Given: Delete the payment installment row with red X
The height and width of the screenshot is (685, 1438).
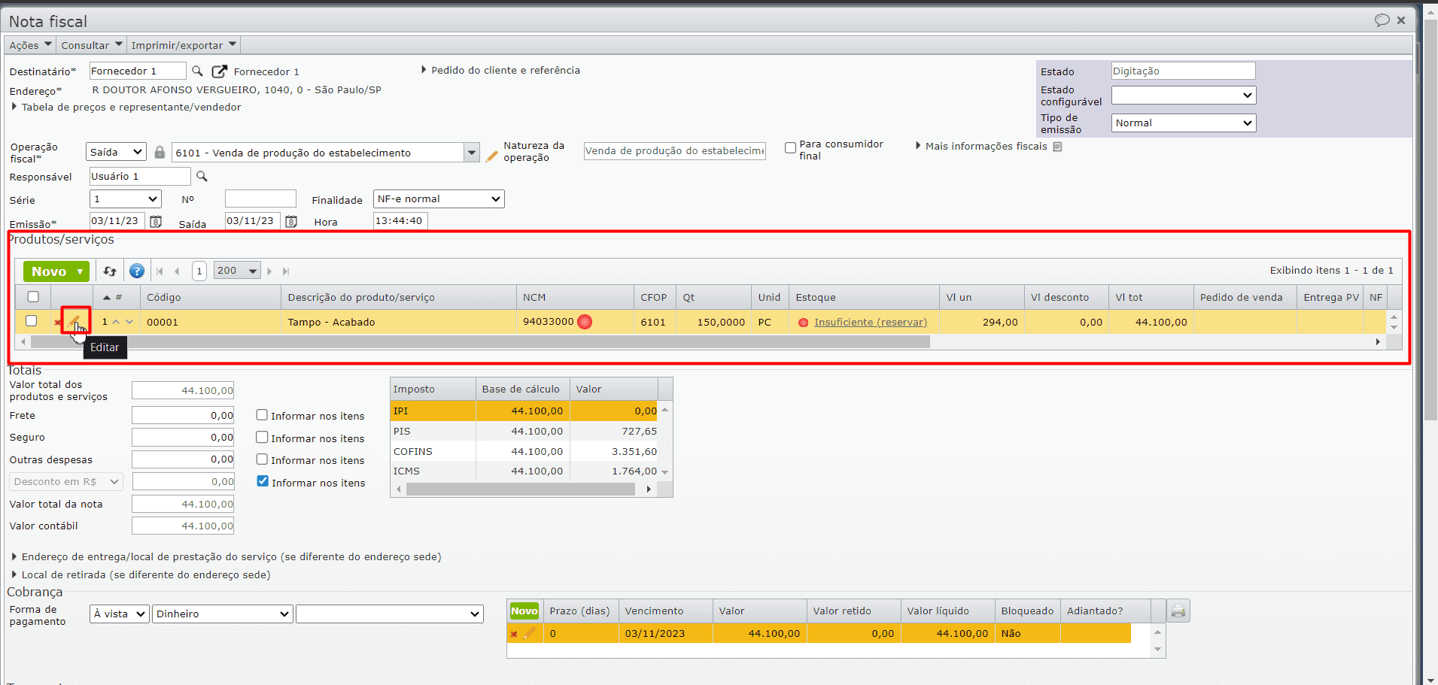Looking at the screenshot, I should tap(514, 634).
